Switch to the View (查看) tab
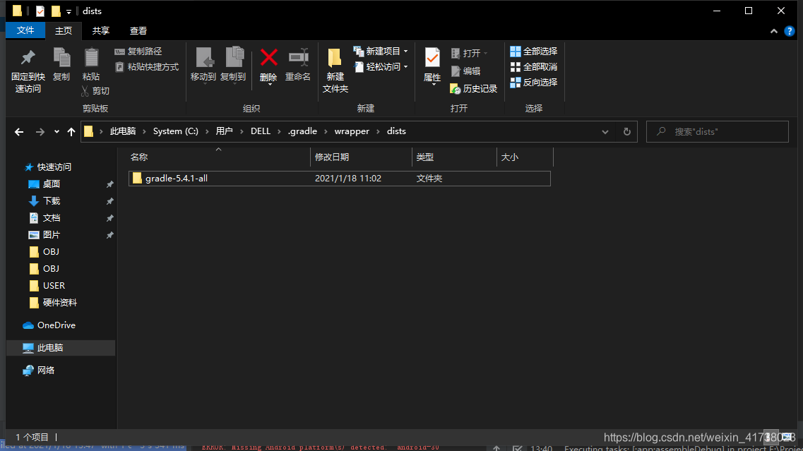The height and width of the screenshot is (451, 803). (x=138, y=31)
